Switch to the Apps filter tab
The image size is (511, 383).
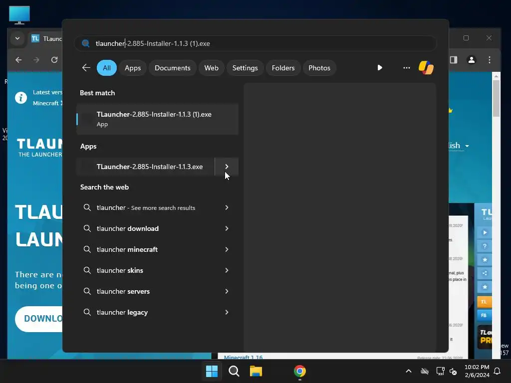click(133, 68)
